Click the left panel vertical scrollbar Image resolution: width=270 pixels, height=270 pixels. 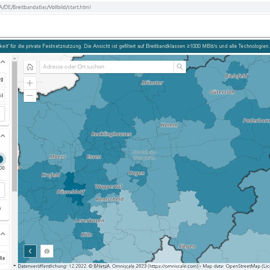[15, 124]
